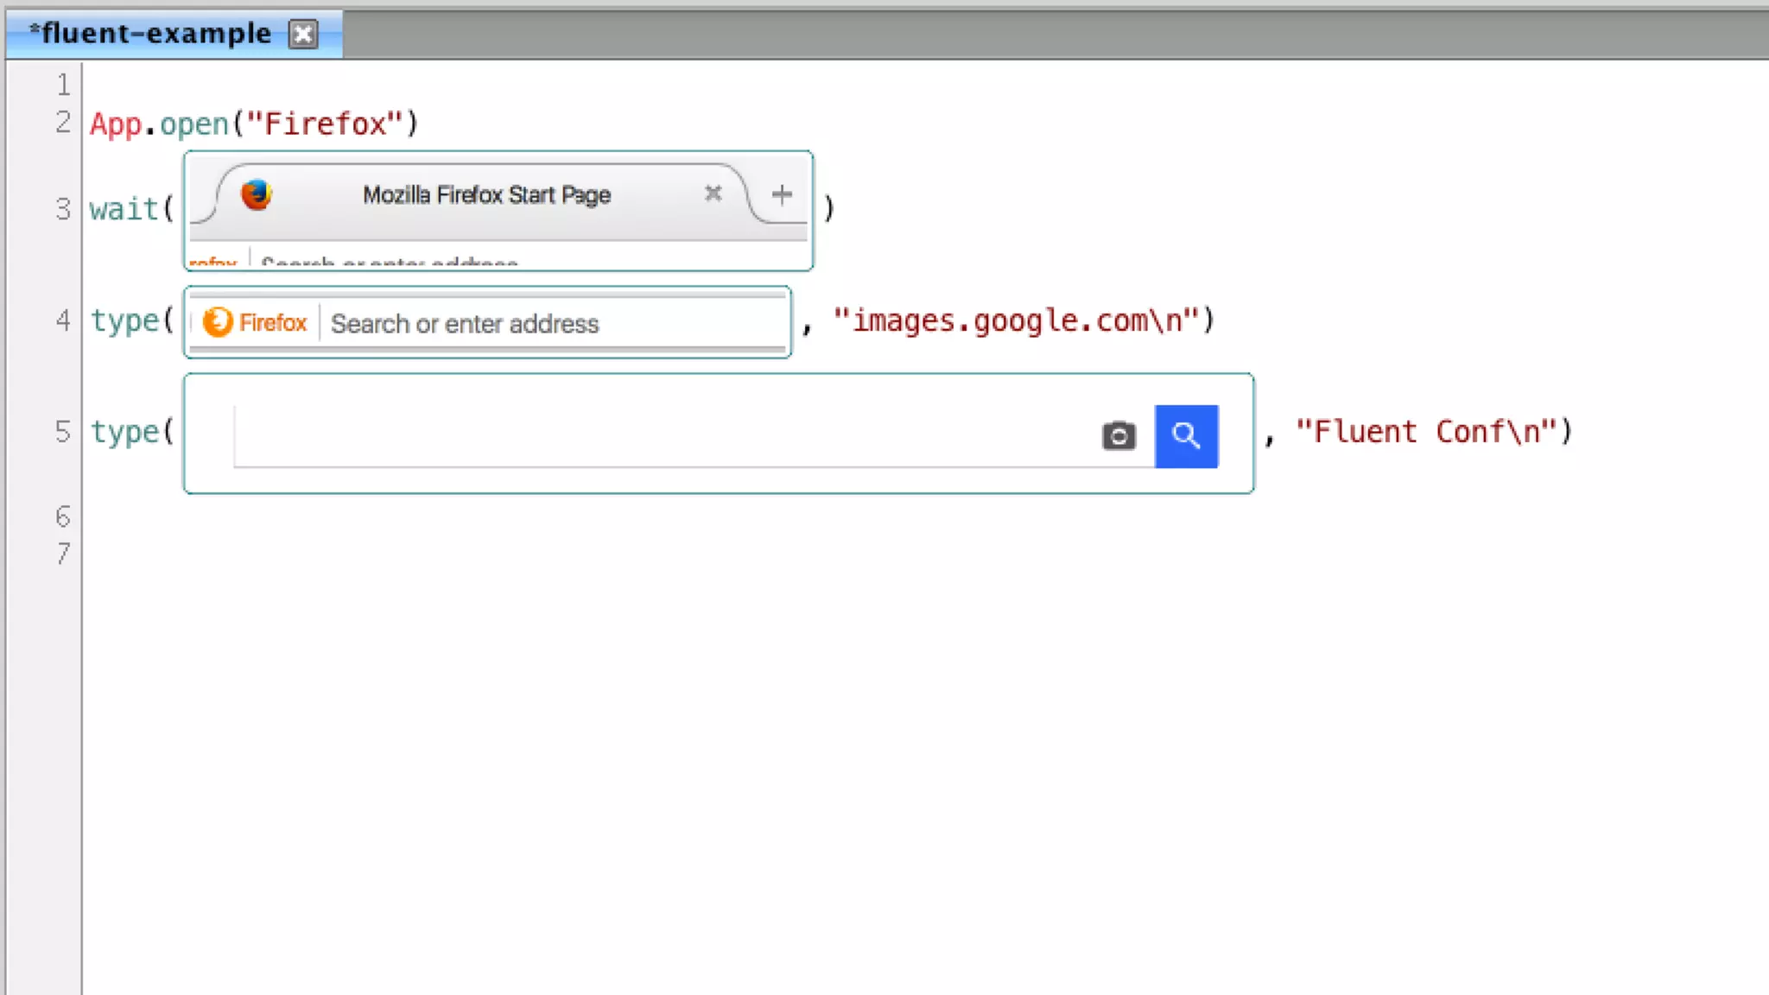1769x995 pixels.
Task: Click the orange Firefox address bar icon
Action: pos(218,322)
